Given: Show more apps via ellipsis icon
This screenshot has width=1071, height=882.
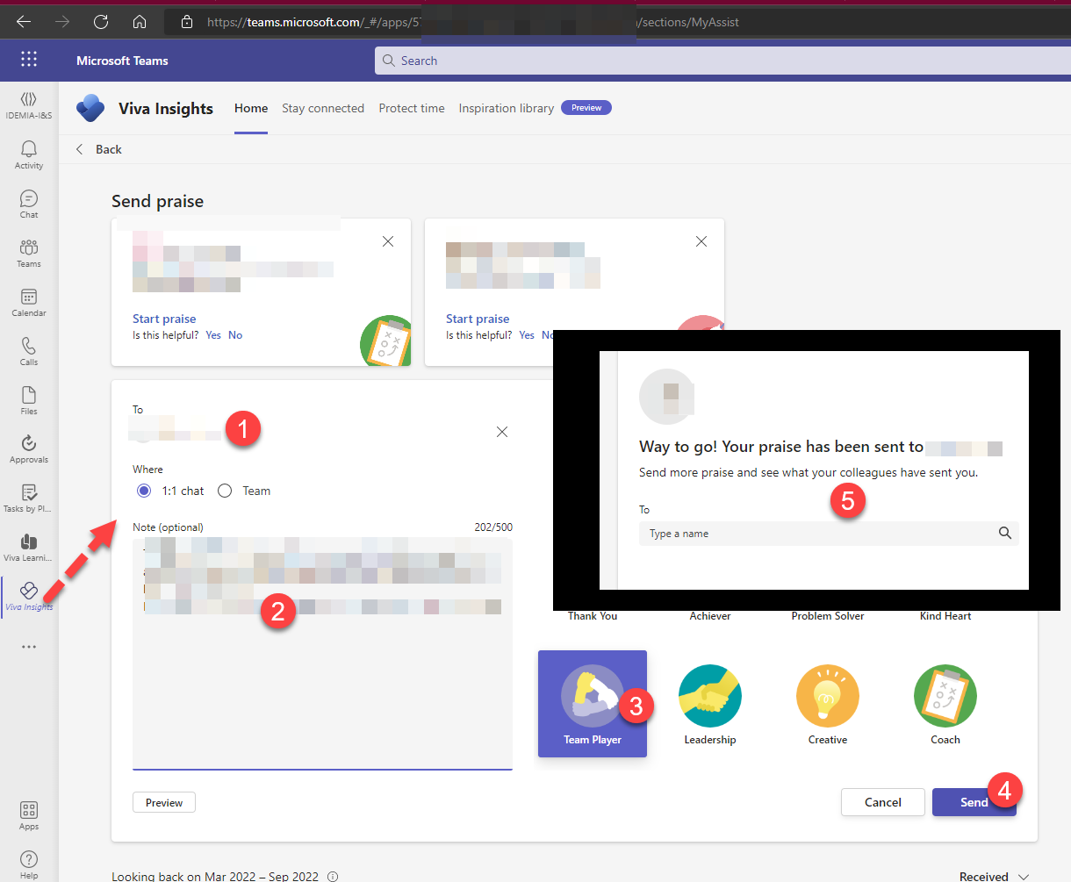Looking at the screenshot, I should (29, 647).
